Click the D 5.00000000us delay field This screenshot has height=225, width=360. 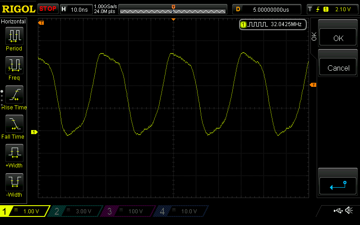coord(267,9)
